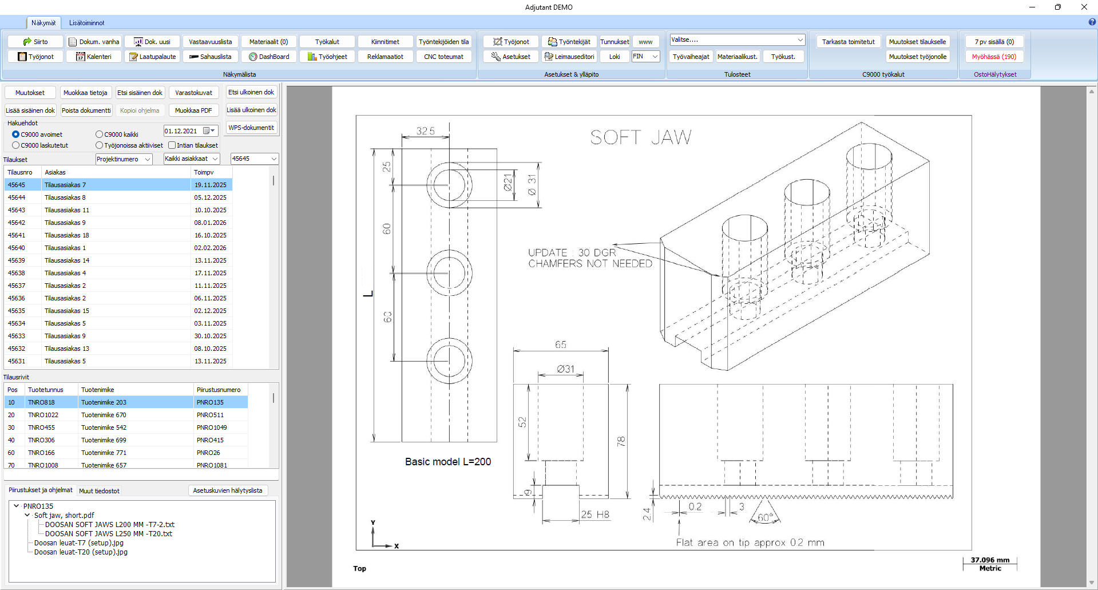This screenshot has width=1098, height=590.
Task: Open Asetukset with the wrench icon
Action: (x=511, y=57)
